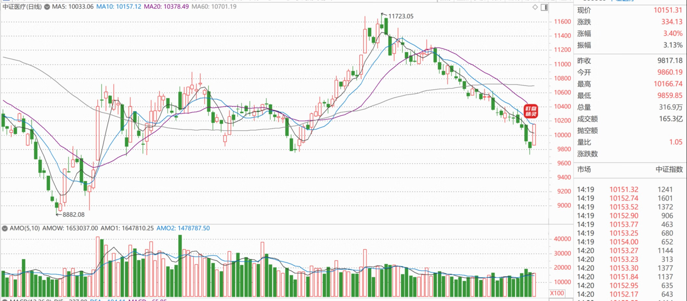Click the 量比 value 1.05
The image size is (687, 301).
click(x=676, y=142)
